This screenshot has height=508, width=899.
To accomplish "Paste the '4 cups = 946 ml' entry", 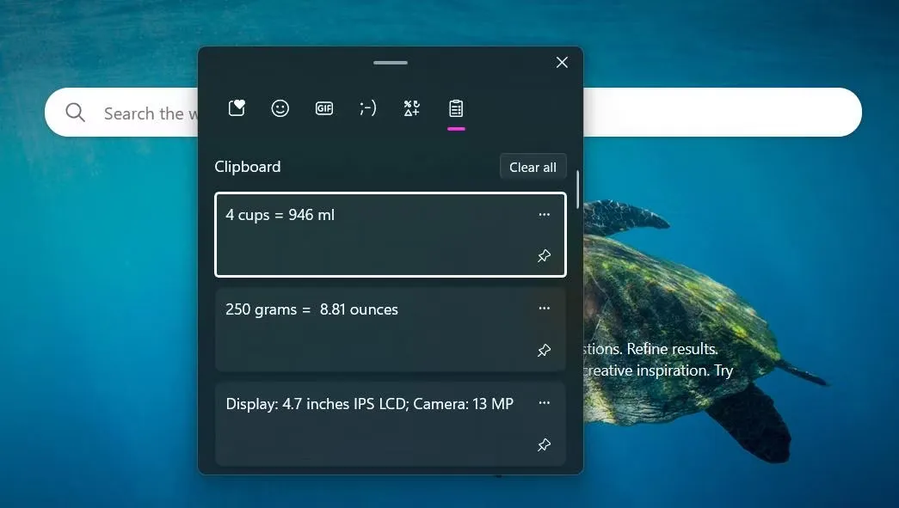I will click(x=391, y=235).
